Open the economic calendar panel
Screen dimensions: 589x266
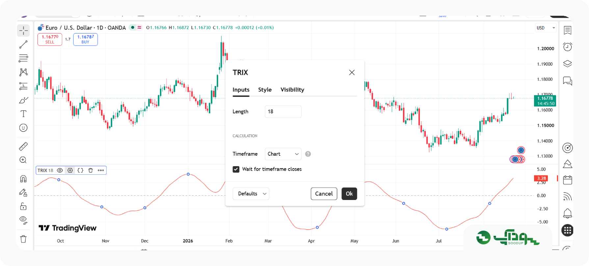(x=568, y=180)
